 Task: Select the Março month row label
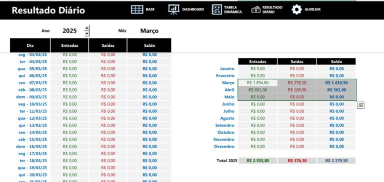(x=228, y=83)
